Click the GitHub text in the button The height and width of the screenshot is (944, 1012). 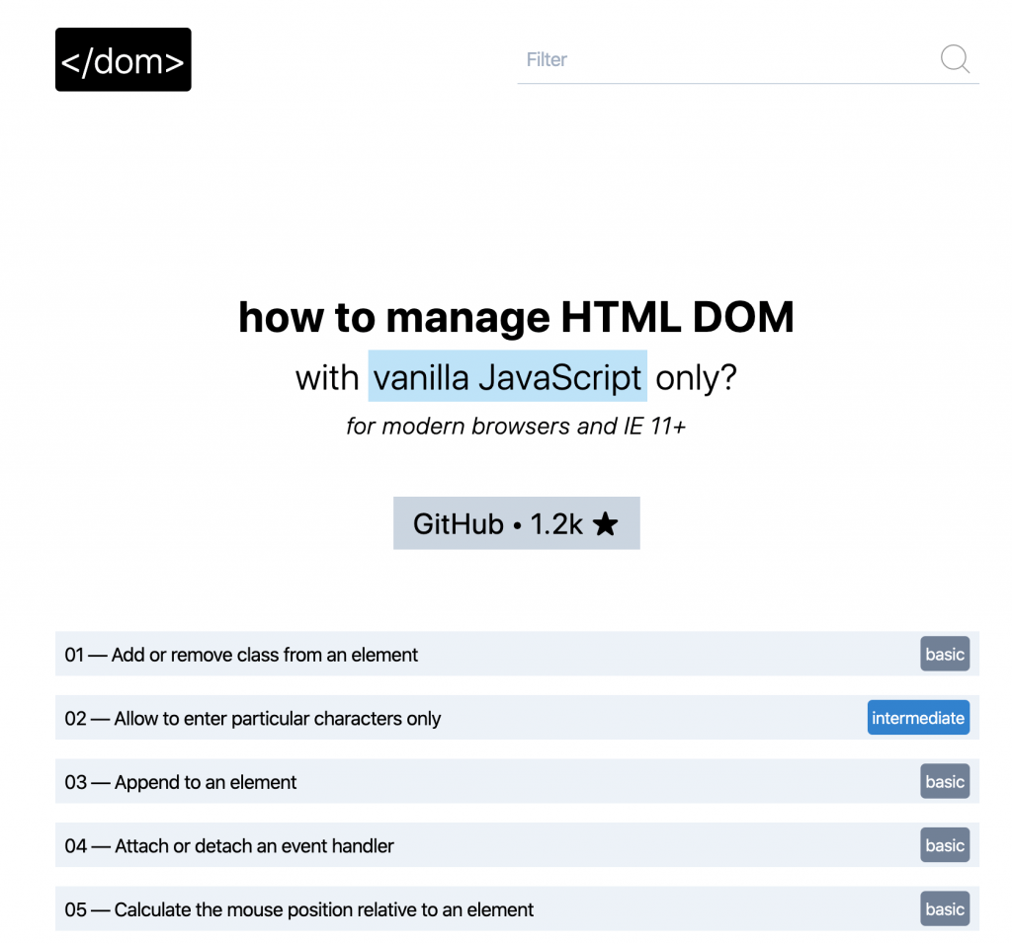click(458, 524)
